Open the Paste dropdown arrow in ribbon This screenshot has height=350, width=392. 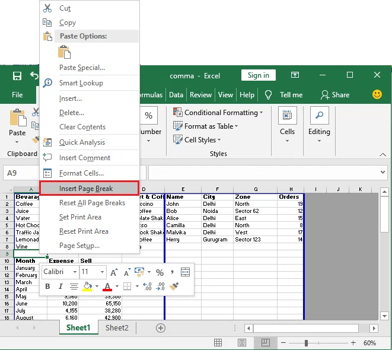tap(17, 142)
